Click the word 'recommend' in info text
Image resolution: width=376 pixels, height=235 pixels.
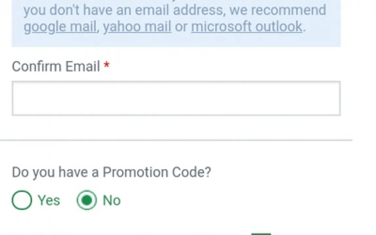point(288,10)
